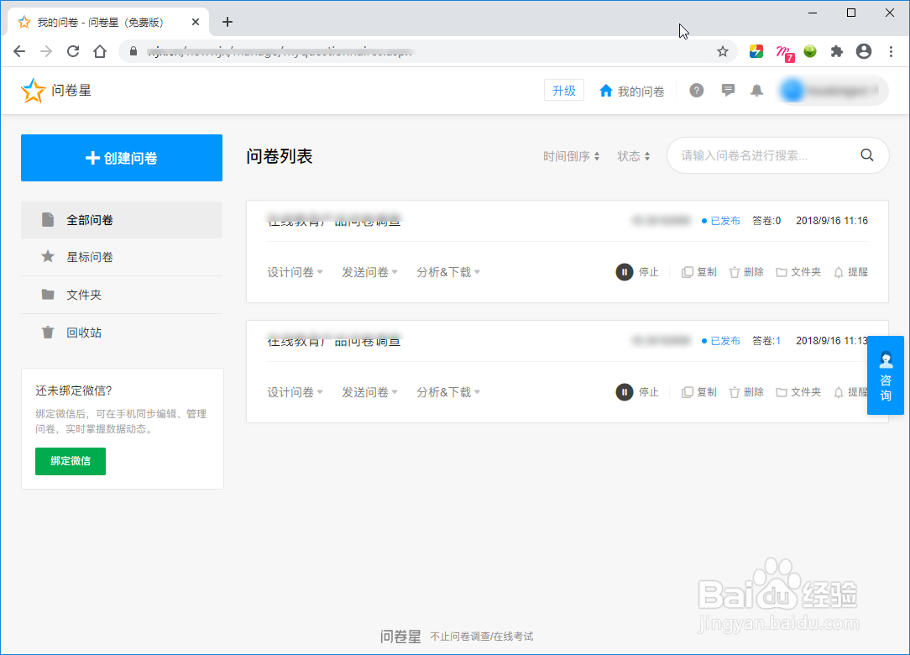Go to 我的问卷 in the top navigation

coord(632,90)
